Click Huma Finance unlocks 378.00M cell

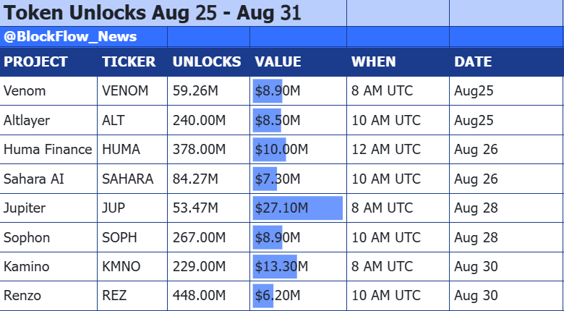coord(209,150)
